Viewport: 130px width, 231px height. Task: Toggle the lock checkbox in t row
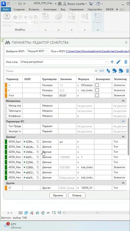97,90
